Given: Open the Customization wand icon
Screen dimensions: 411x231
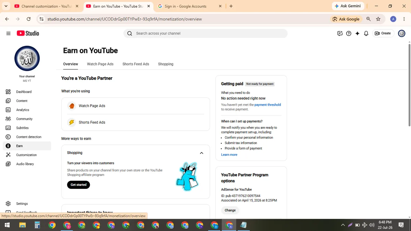Looking at the screenshot, I should 8,155.
